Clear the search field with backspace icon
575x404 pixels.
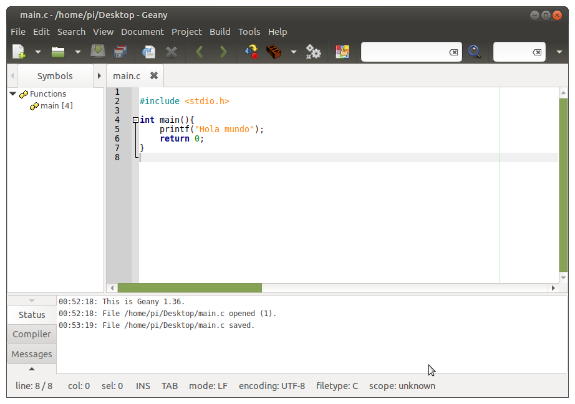453,52
